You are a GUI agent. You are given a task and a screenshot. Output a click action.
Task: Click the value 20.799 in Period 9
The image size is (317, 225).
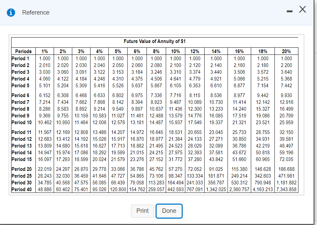286,115
